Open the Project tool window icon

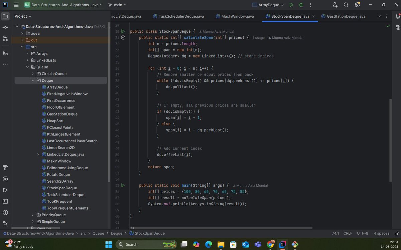tap(5, 16)
